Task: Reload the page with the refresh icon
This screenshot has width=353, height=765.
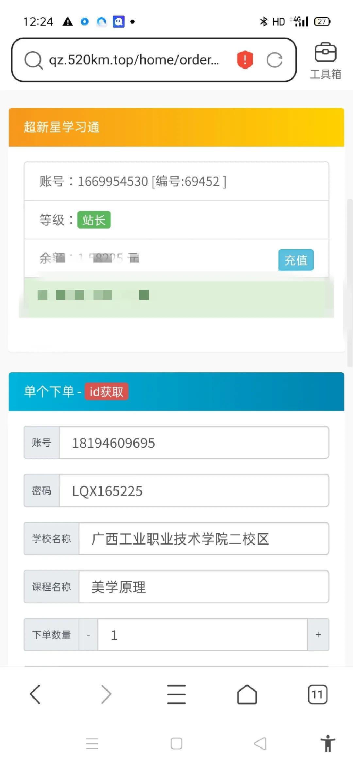Action: click(x=275, y=60)
